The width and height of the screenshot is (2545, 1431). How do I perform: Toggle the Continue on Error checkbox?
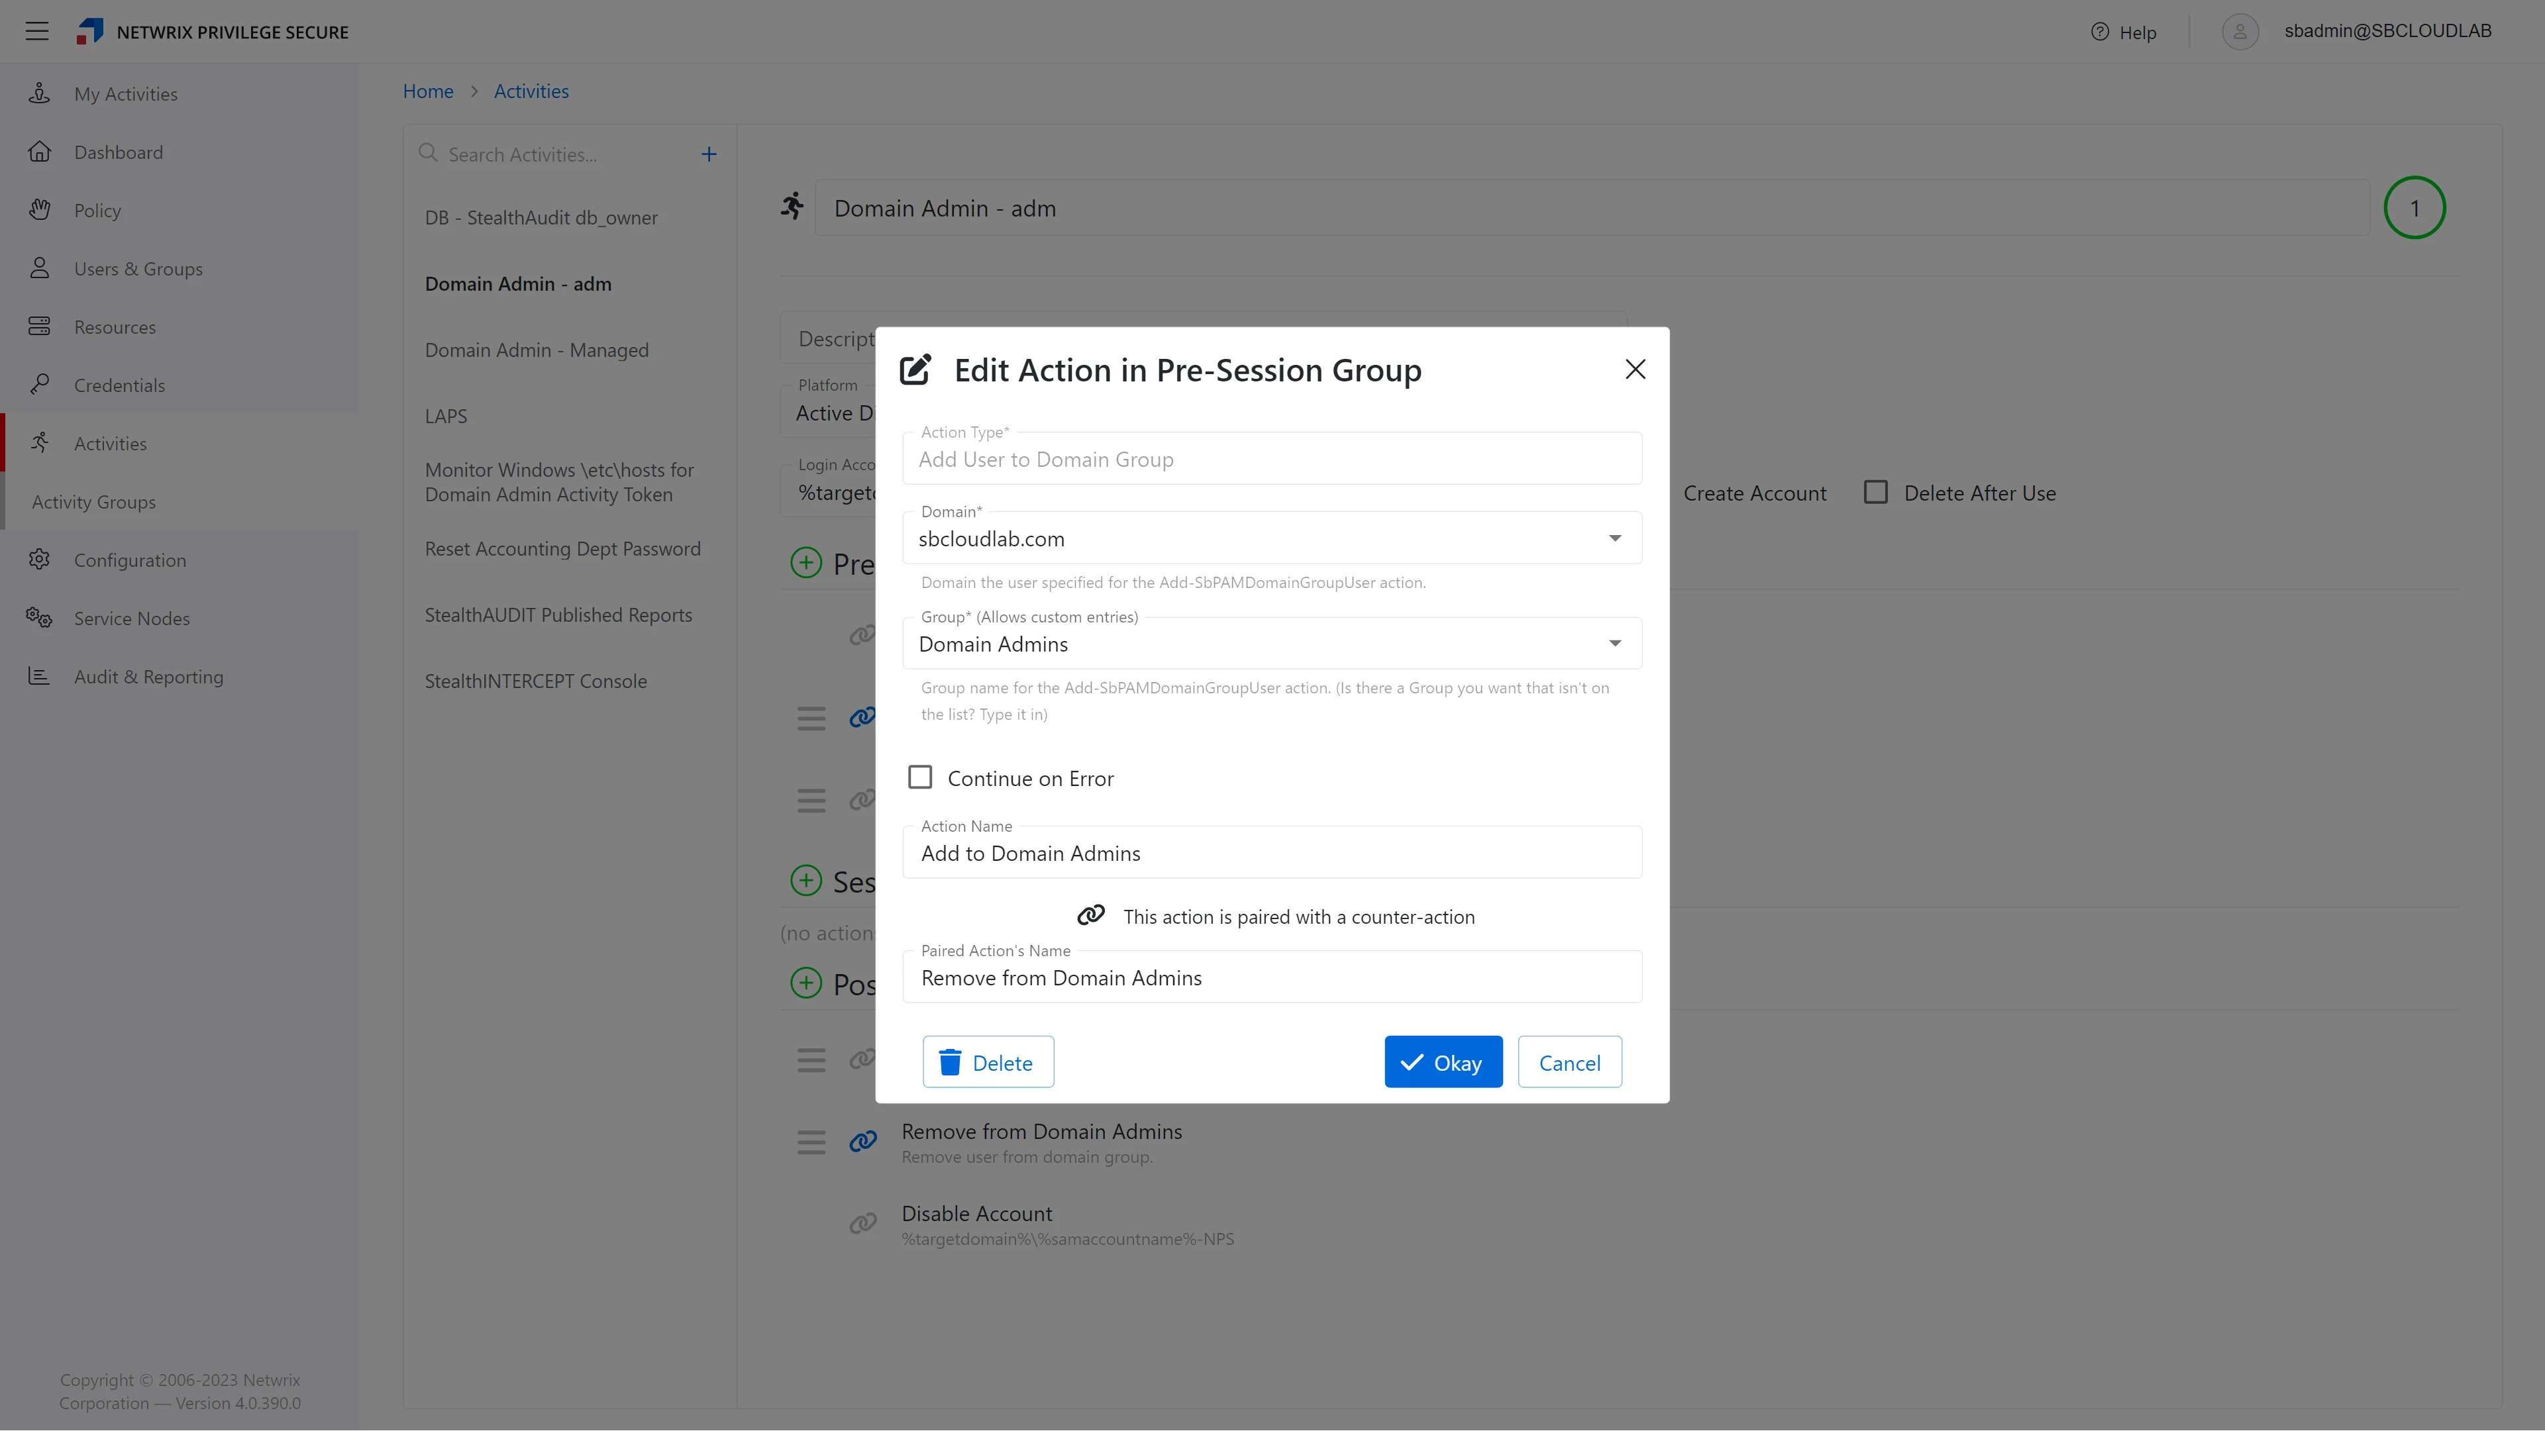coord(920,778)
